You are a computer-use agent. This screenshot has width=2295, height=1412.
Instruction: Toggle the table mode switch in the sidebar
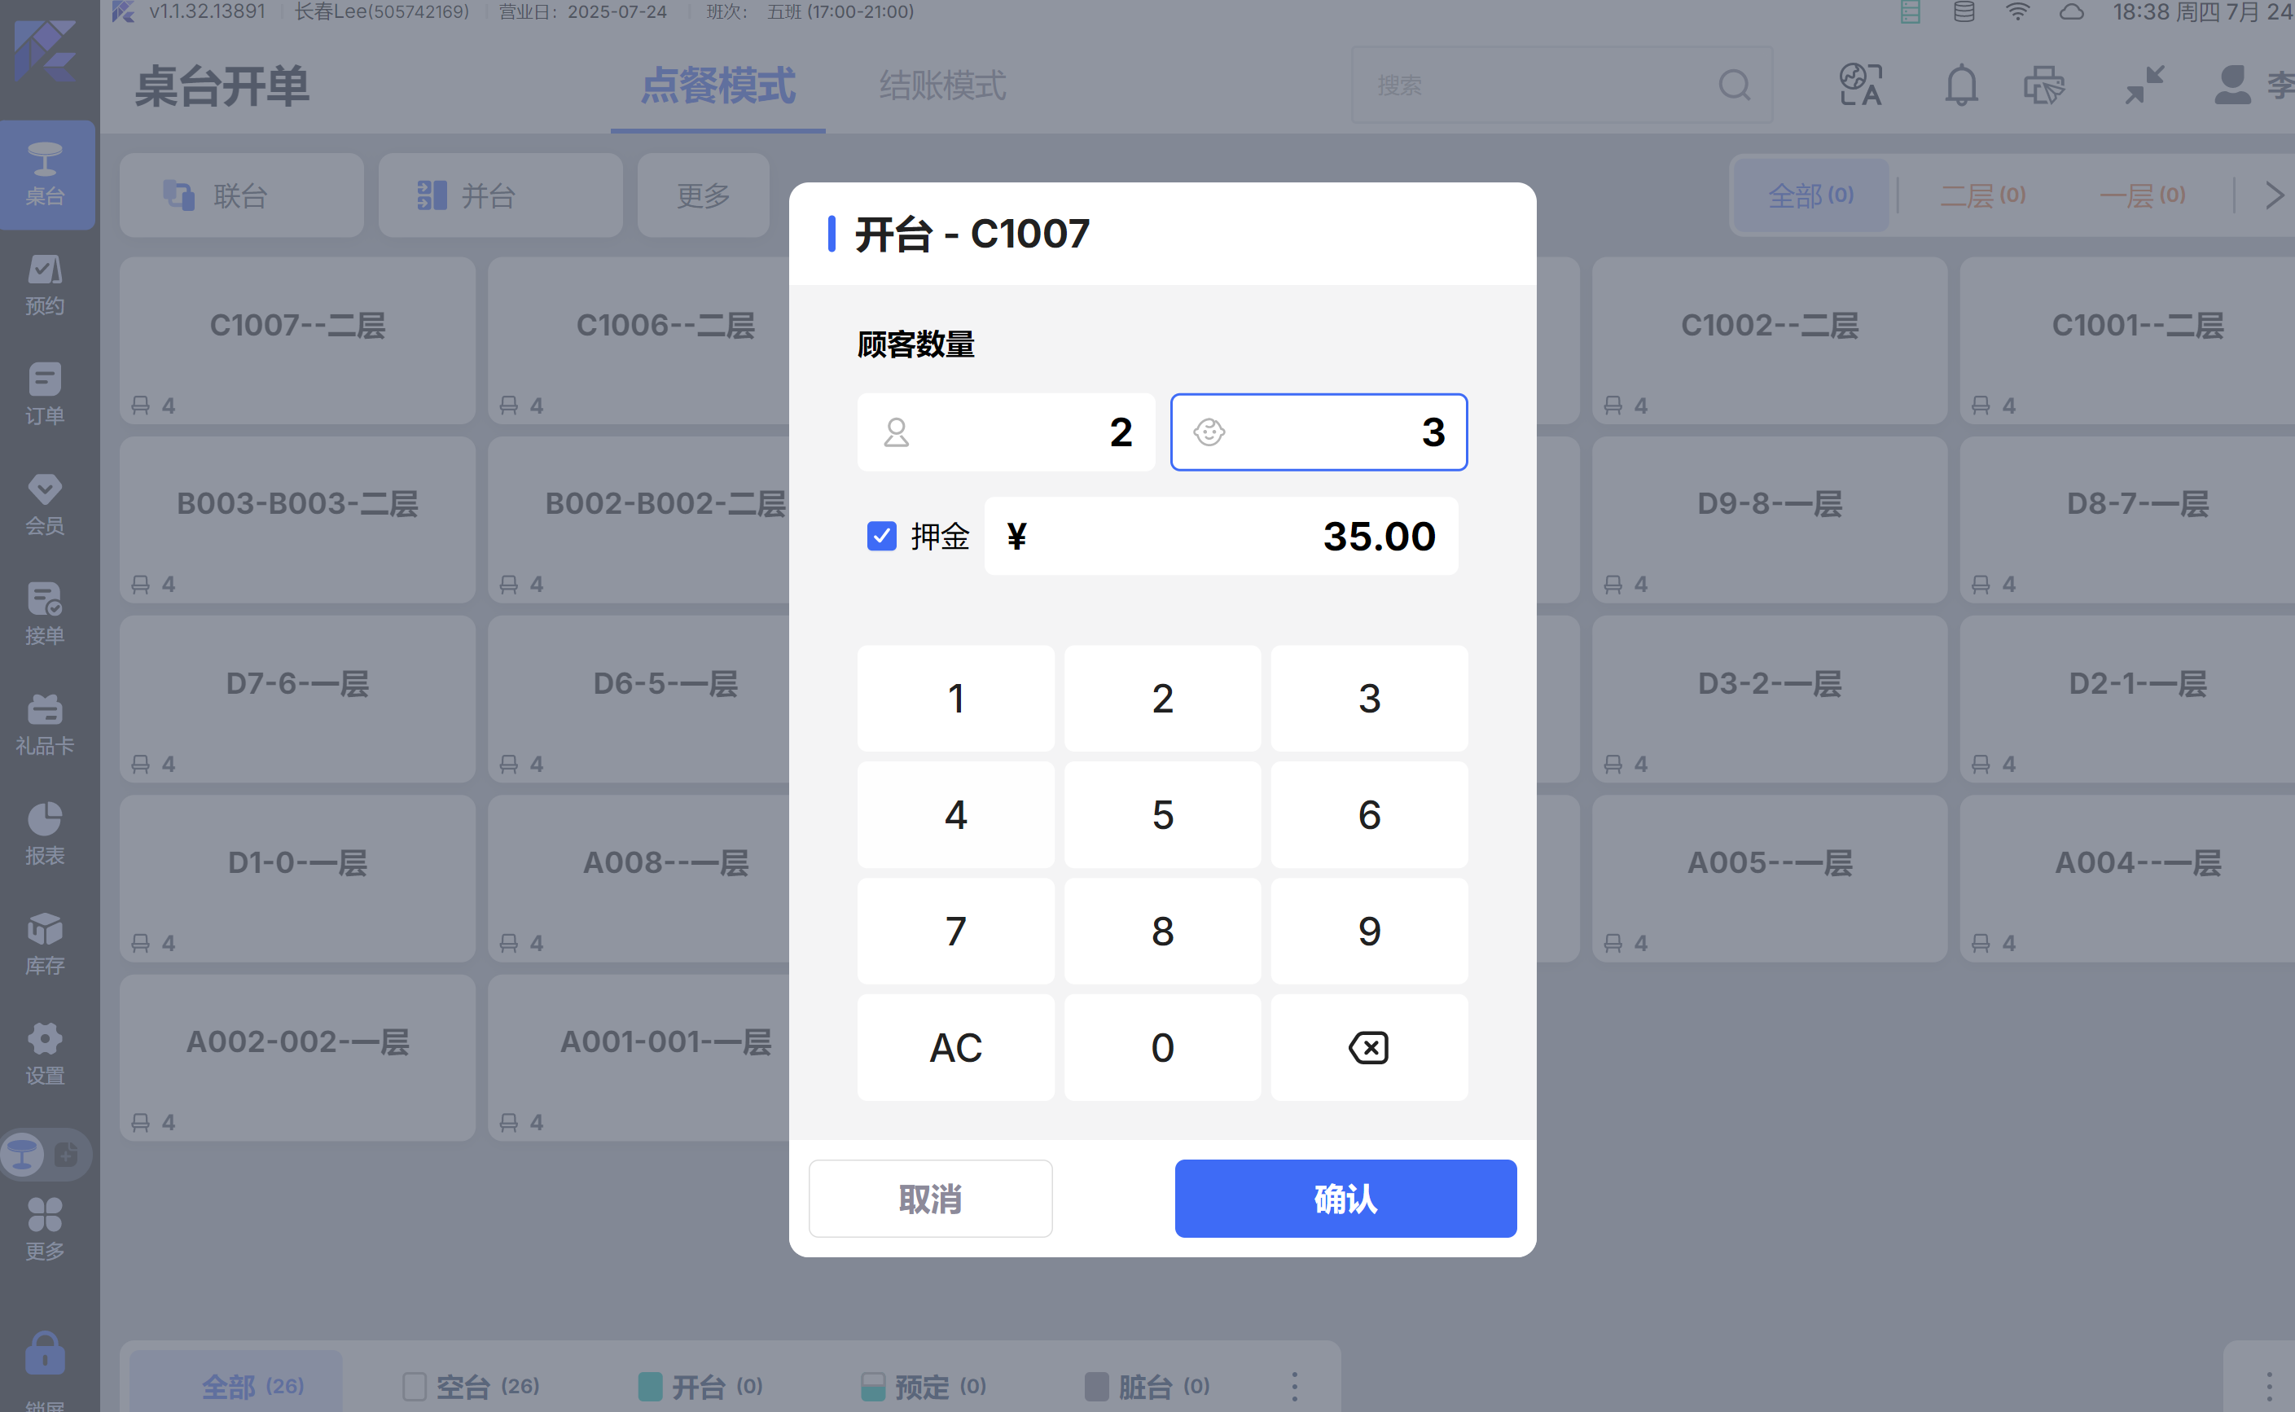click(x=45, y=1155)
